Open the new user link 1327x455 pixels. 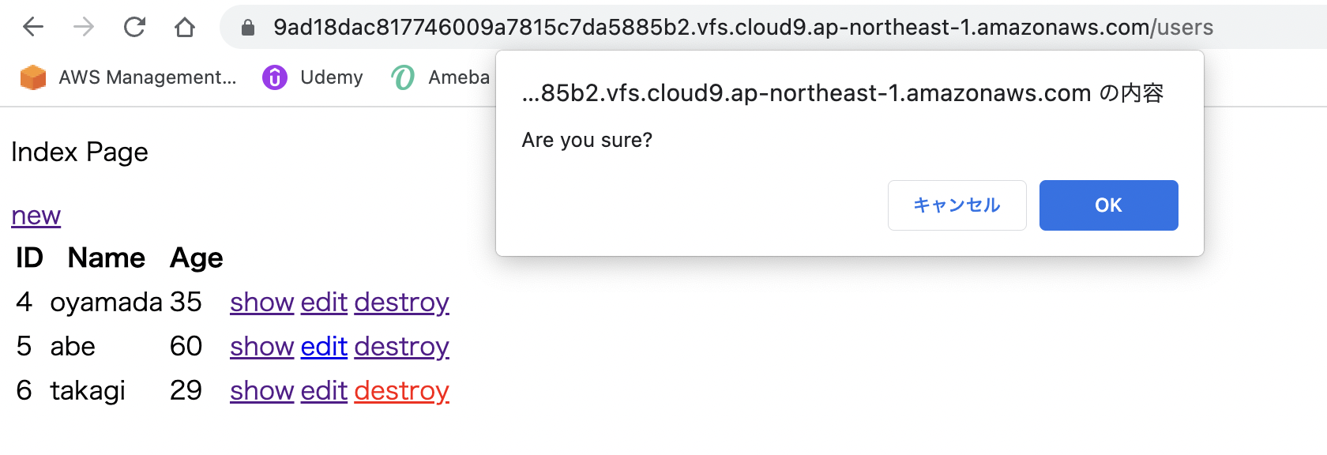[36, 216]
